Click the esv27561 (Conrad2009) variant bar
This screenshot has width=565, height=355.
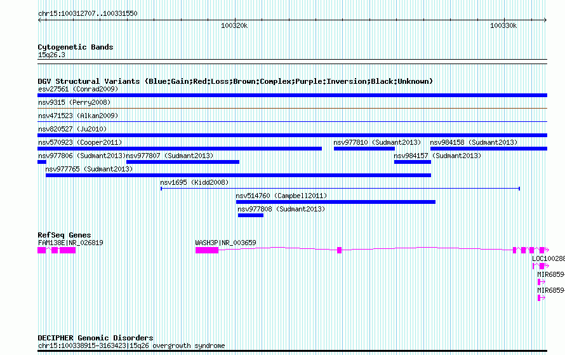(292, 95)
